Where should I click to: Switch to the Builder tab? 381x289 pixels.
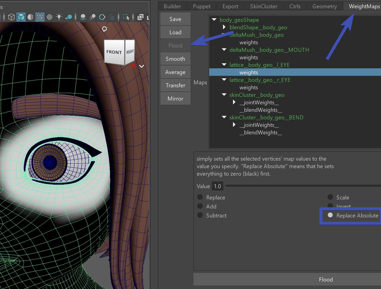click(x=172, y=6)
